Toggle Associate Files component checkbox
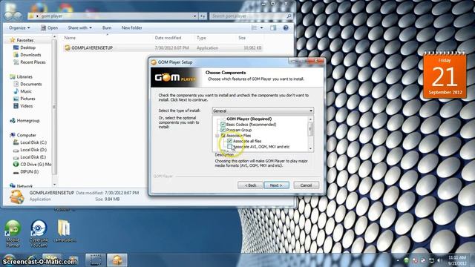Screen dimensions: 475x267 tap(223, 136)
